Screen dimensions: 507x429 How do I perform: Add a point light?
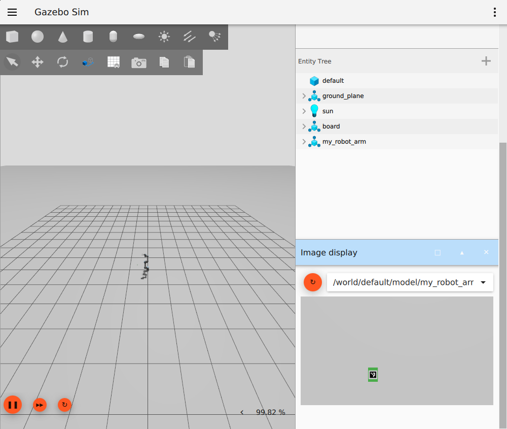pyautogui.click(x=164, y=37)
